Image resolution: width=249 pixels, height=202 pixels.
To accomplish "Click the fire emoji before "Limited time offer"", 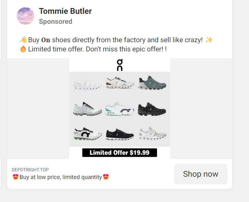I will click(23, 49).
